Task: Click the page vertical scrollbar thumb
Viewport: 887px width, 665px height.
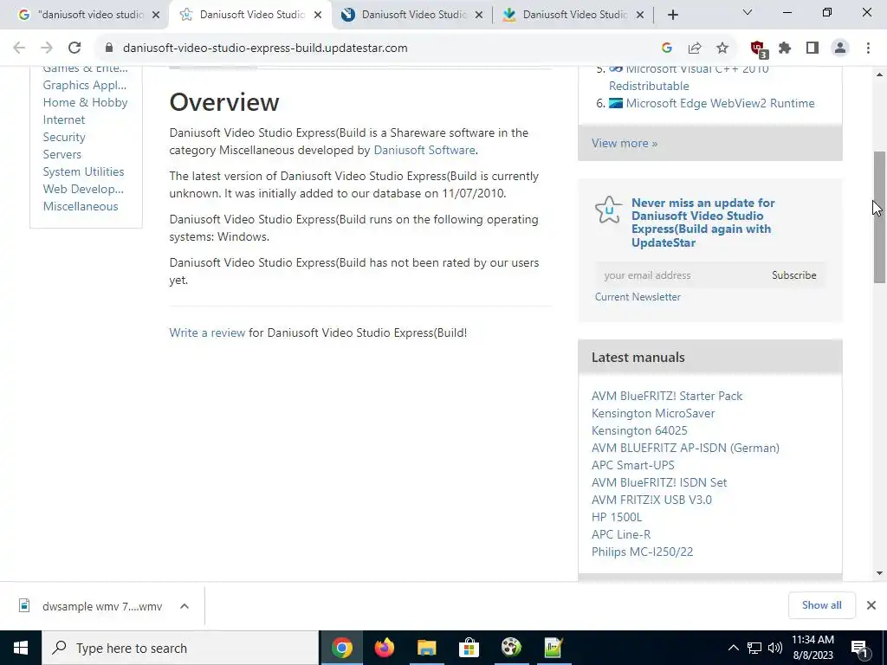Action: click(879, 217)
